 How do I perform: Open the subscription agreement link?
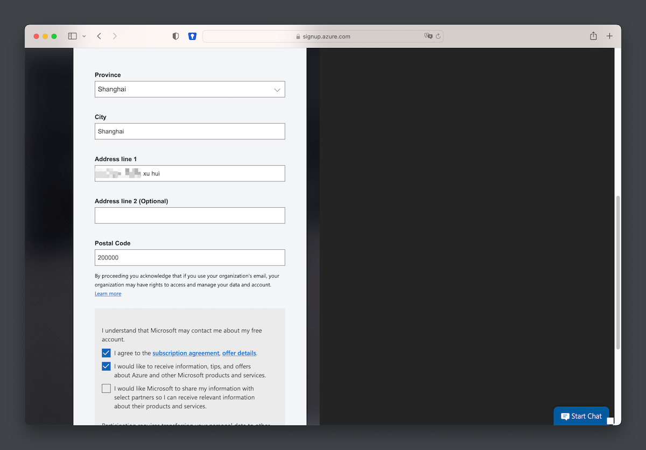[186, 353]
